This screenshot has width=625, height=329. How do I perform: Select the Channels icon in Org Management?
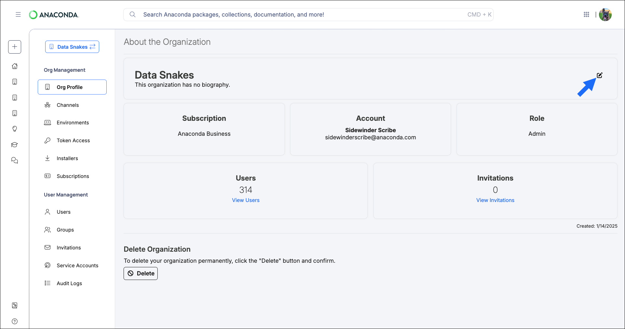(47, 105)
